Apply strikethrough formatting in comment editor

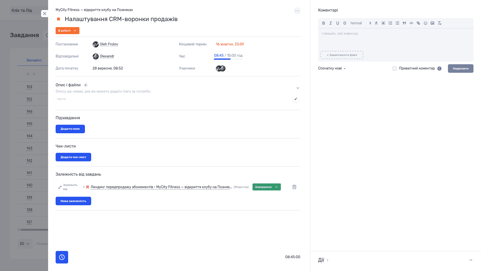tap(344, 23)
